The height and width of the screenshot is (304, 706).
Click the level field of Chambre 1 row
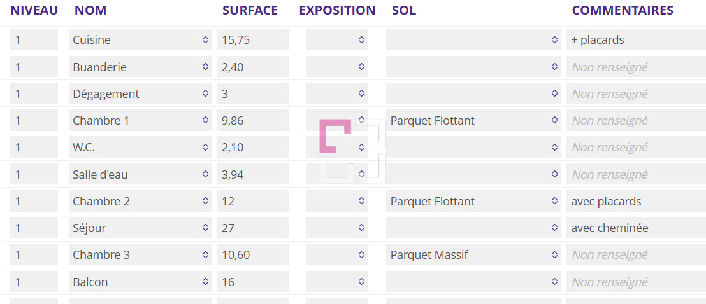point(34,121)
